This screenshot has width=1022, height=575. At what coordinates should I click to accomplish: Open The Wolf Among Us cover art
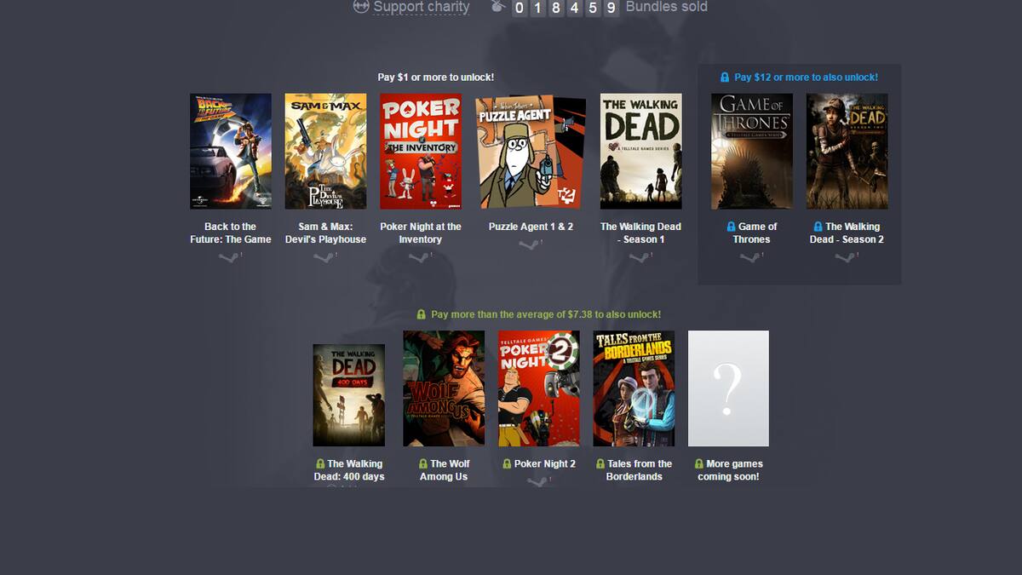(x=444, y=388)
